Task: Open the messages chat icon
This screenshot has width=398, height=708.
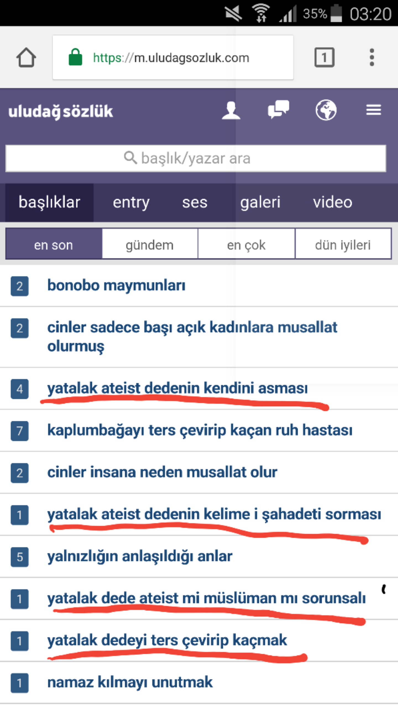Action: 278,110
